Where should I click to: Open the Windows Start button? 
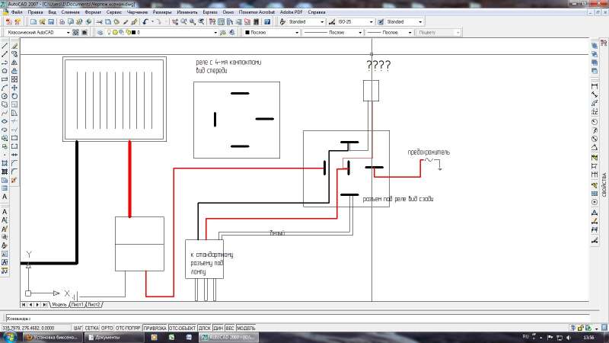coord(10,337)
